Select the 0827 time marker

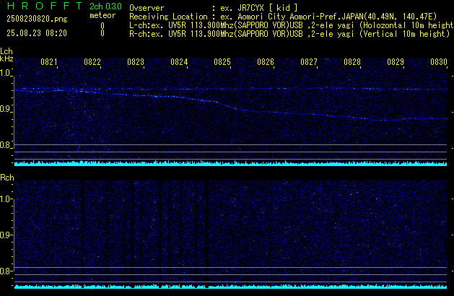tap(309, 62)
